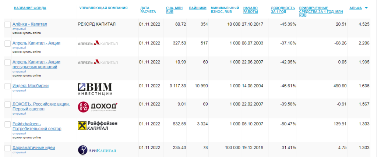Sort by СЧА, млн RUB column
Image resolution: width=377 pixels, height=157 pixels.
174,10
